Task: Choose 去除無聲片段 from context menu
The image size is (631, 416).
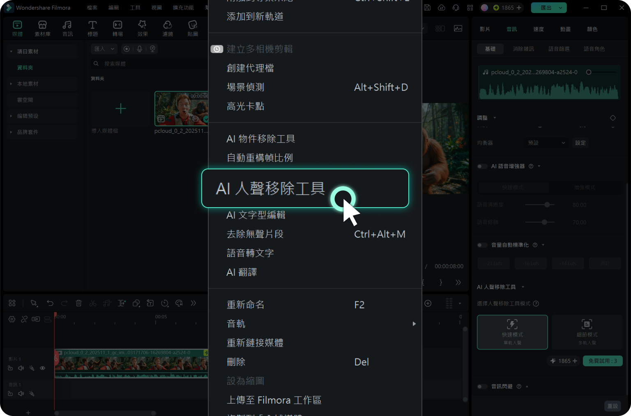Action: coord(315,234)
